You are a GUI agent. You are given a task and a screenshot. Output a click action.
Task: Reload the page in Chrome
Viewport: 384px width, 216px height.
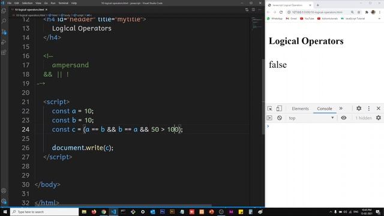point(281,12)
